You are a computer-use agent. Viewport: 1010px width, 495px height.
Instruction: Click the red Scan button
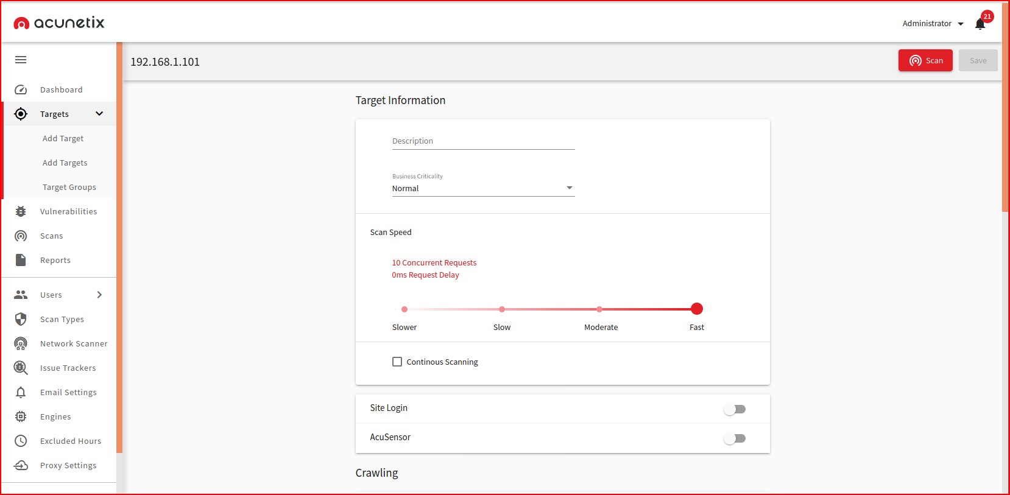(925, 60)
